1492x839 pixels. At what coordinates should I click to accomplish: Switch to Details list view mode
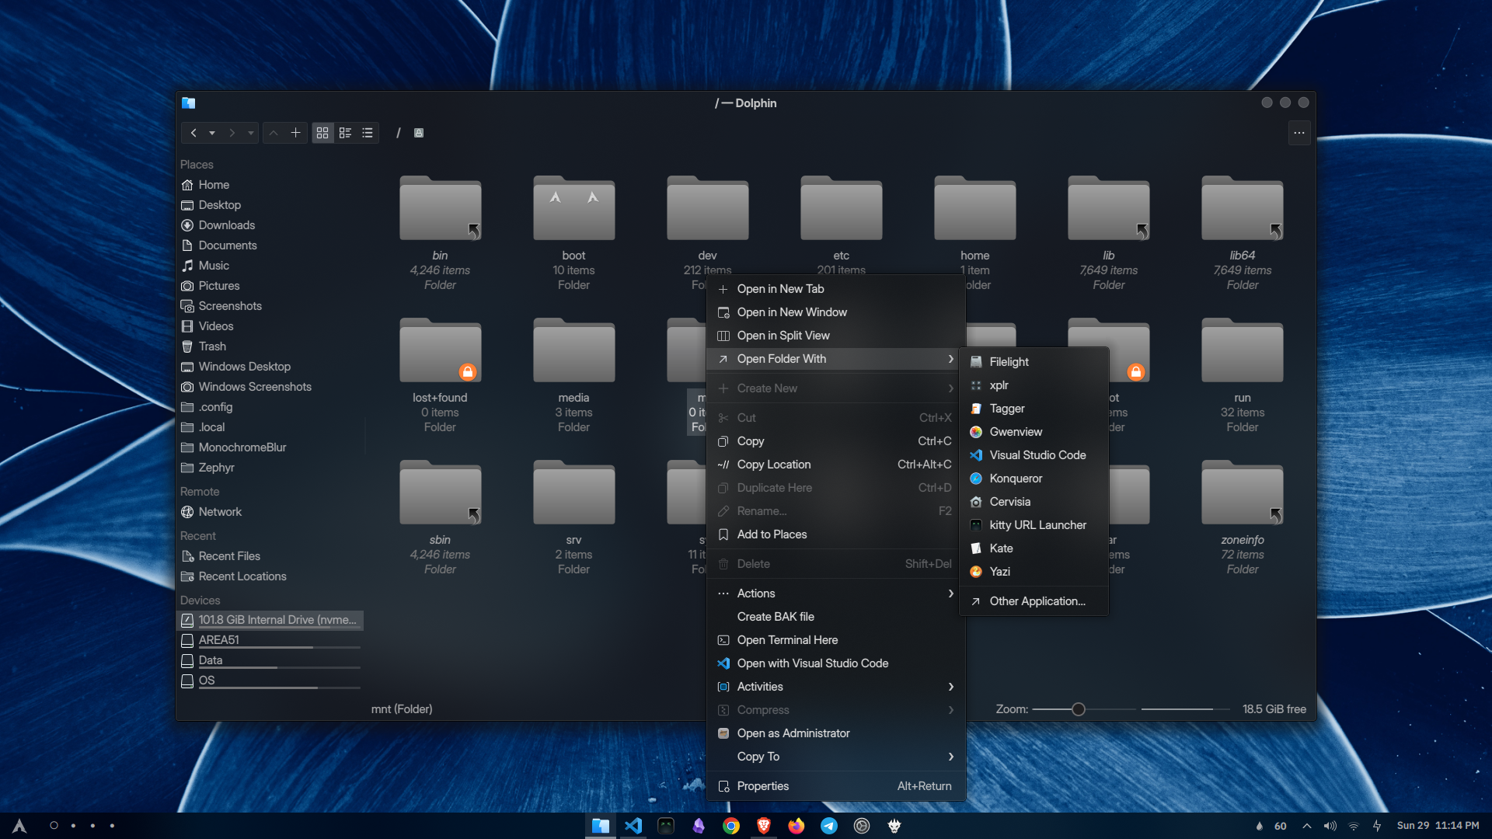click(368, 133)
